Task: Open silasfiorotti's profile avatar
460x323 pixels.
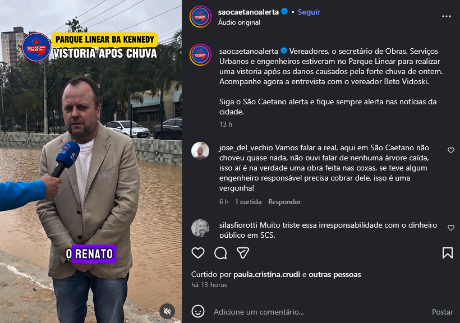Action: click(x=200, y=228)
